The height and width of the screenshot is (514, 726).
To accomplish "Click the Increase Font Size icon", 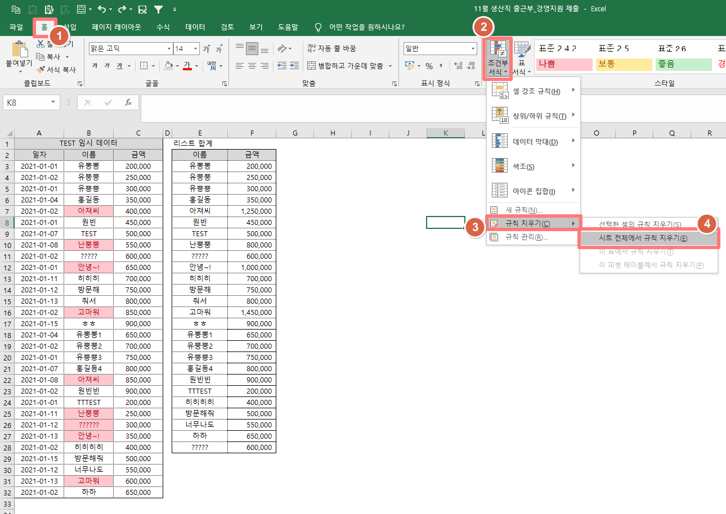I will [x=207, y=49].
